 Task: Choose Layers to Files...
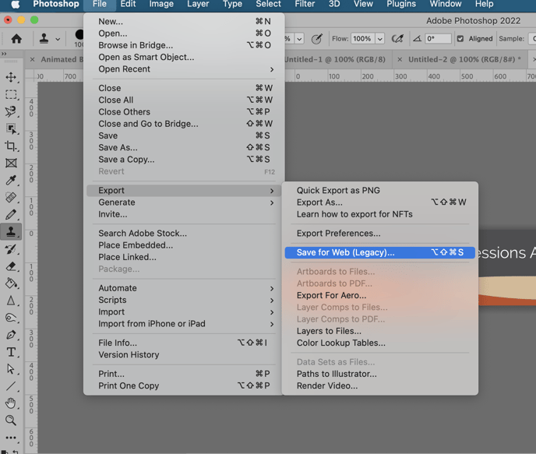(x=379, y=331)
